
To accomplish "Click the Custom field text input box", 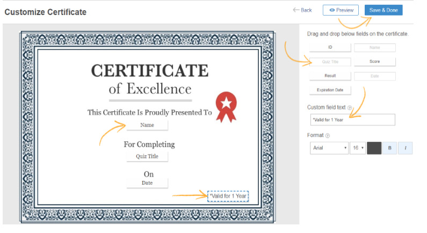I will click(352, 120).
